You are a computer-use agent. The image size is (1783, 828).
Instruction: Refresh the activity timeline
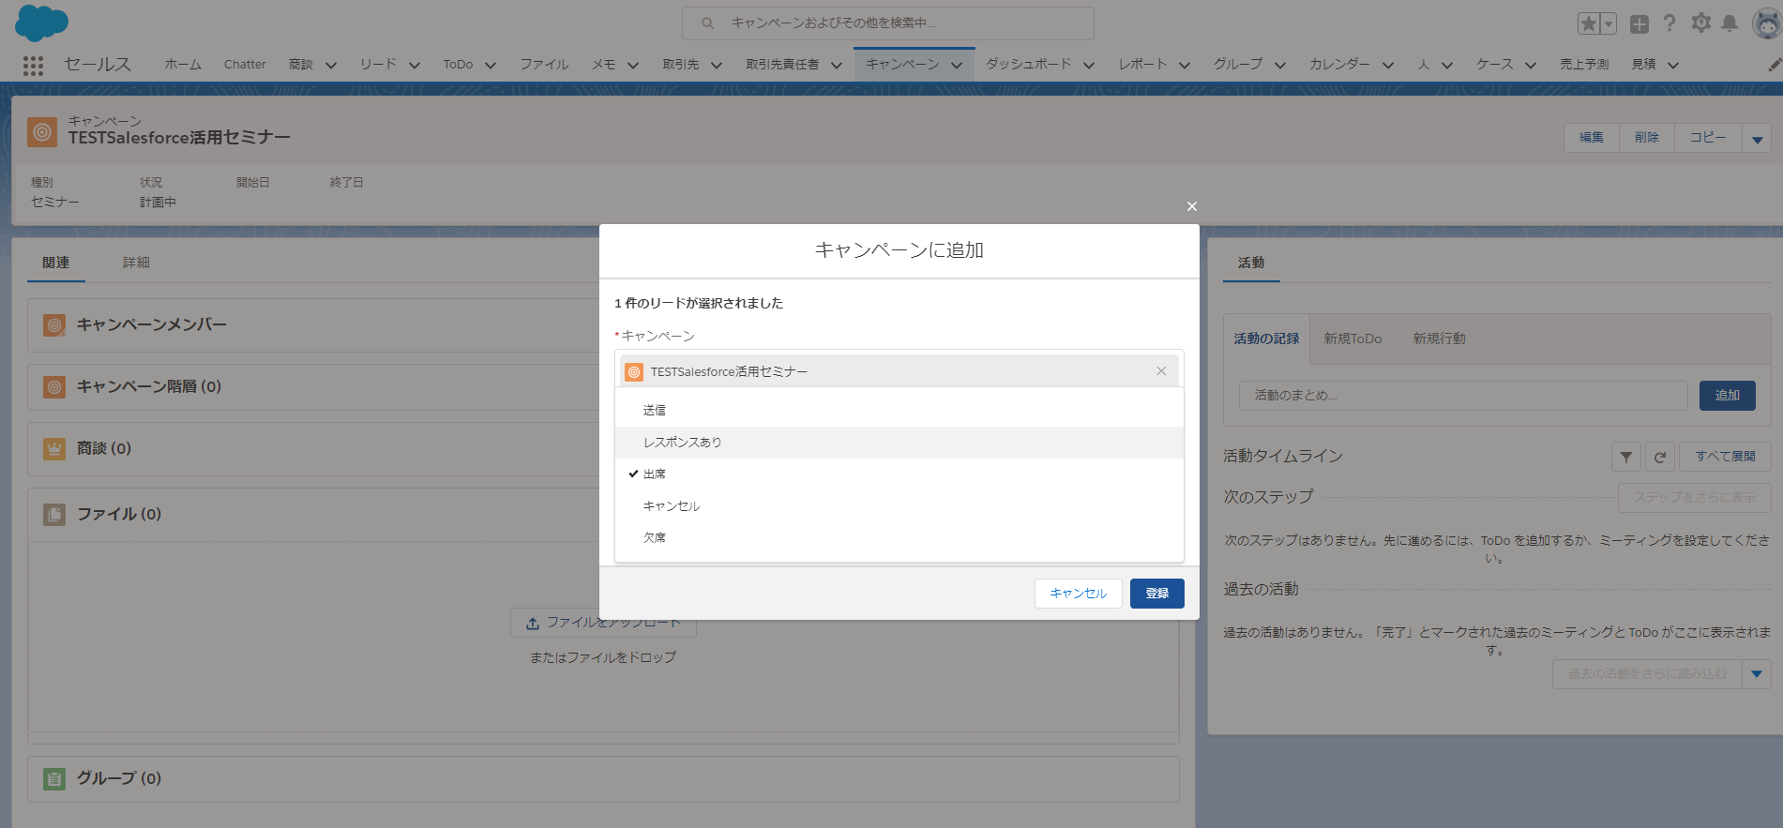[1659, 457]
